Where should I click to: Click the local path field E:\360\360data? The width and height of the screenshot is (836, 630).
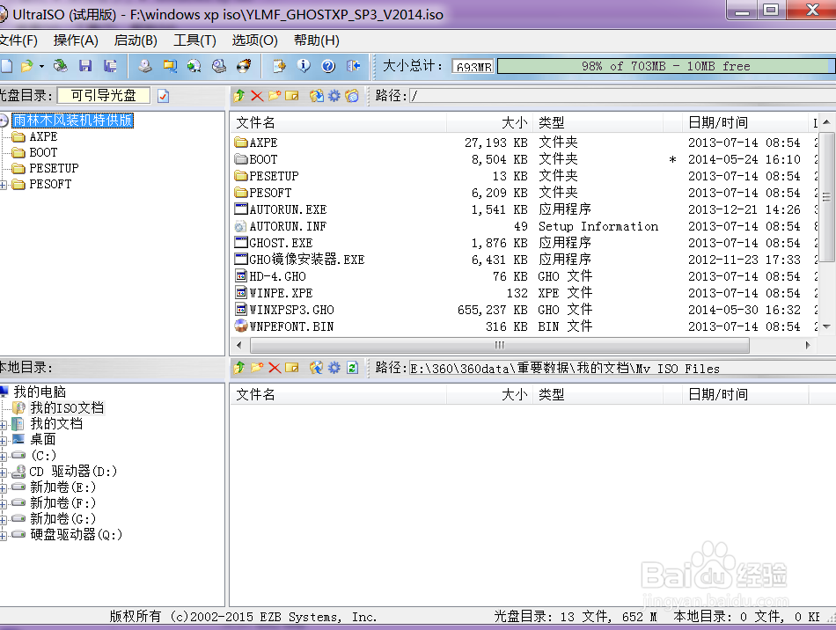coord(622,368)
